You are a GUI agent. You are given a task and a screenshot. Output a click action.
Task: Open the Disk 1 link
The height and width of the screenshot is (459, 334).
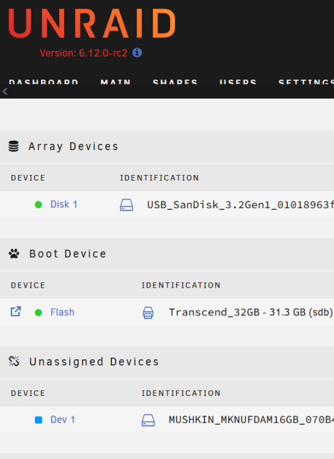pos(64,204)
